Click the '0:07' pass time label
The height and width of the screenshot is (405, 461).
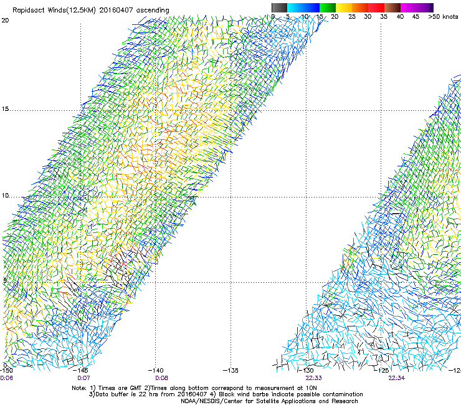tap(83, 378)
